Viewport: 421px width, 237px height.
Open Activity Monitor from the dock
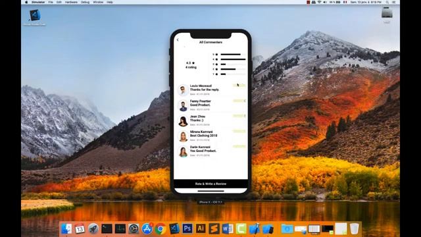(120, 228)
